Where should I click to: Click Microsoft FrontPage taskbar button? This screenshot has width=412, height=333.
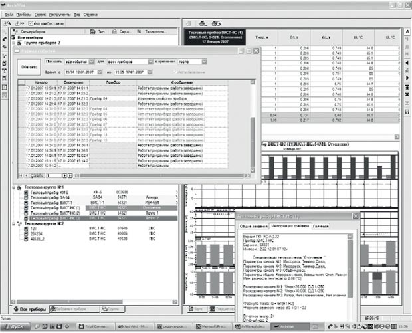tap(212, 326)
